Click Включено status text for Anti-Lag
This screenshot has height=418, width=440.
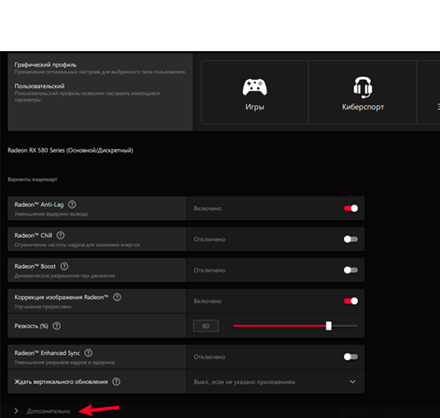point(208,208)
